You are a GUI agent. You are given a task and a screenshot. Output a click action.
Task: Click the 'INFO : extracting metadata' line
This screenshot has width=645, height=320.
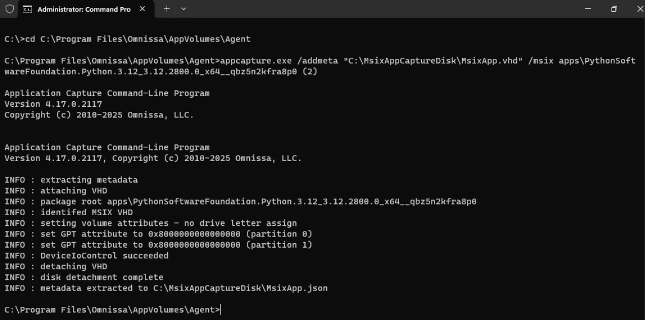pos(71,180)
